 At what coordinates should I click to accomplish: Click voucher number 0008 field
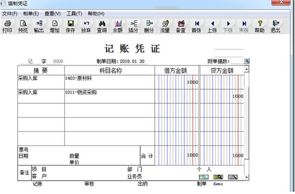pyautogui.click(x=58, y=61)
